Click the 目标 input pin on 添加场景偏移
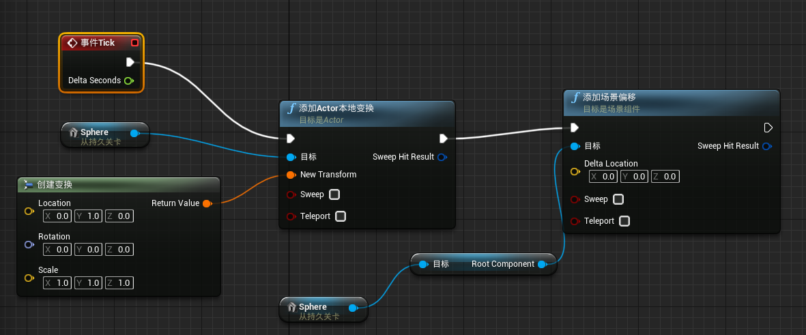The image size is (806, 335). [575, 146]
